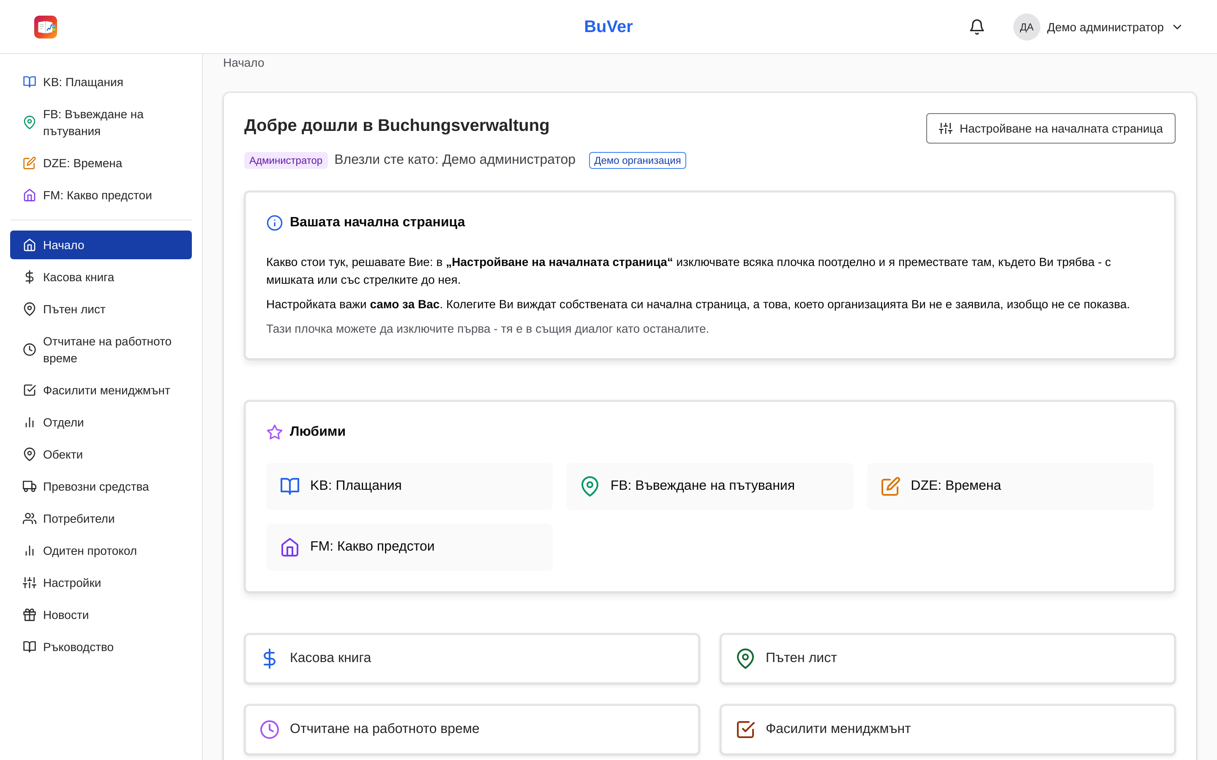The height and width of the screenshot is (760, 1217).
Task: Open FM: Какво предстои in the sidebar
Action: tap(101, 195)
